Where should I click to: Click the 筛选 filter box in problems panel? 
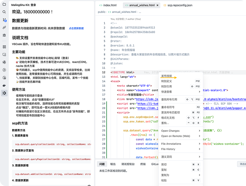pos(242,164)
